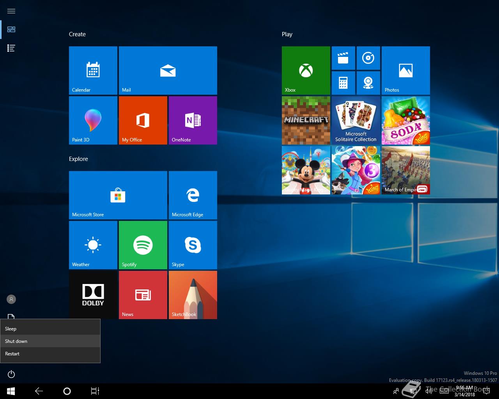Launch the Minecraft tile

tap(306, 120)
